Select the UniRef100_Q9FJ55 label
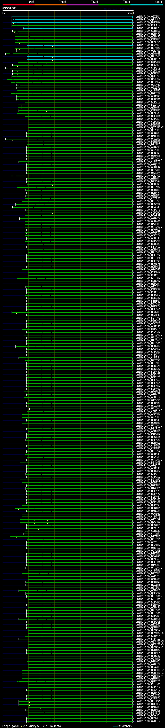The height and width of the screenshot is (728, 165). tap(148, 76)
